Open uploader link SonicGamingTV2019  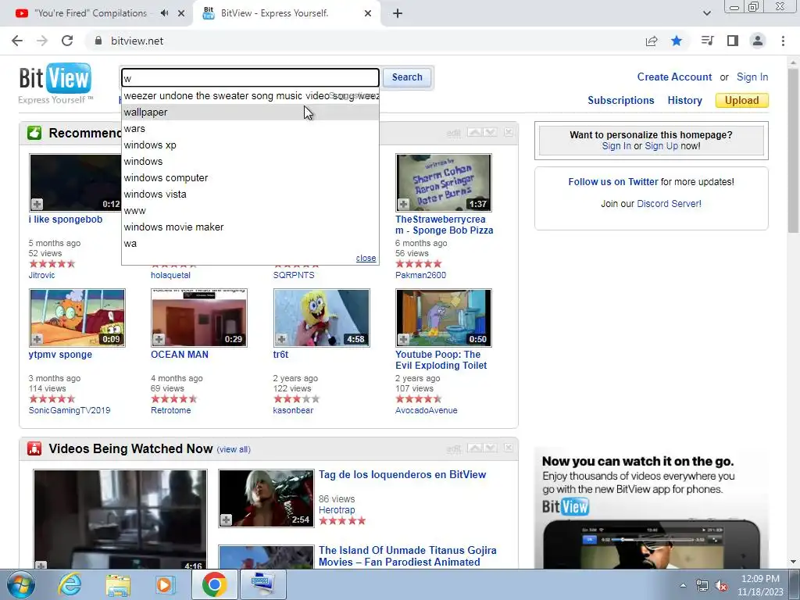(70, 410)
